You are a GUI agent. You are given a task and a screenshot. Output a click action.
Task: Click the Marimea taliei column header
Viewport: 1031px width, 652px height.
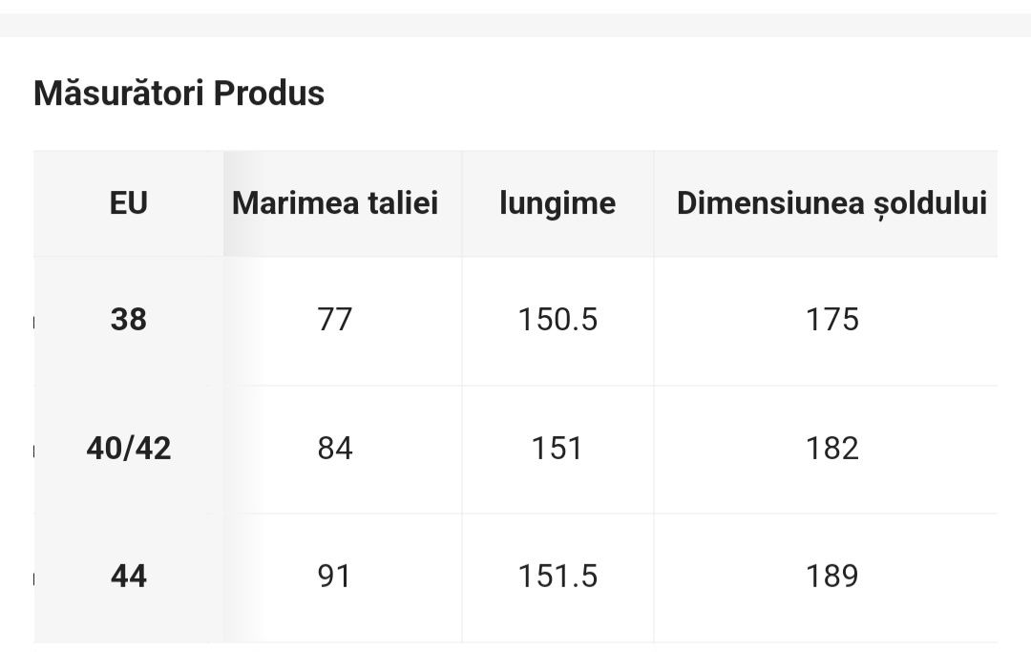(x=335, y=203)
